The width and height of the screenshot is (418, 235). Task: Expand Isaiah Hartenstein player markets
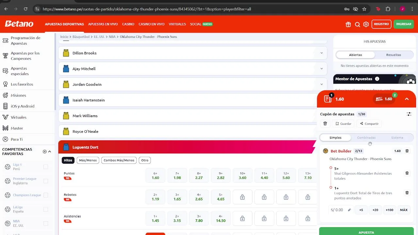coord(188,100)
